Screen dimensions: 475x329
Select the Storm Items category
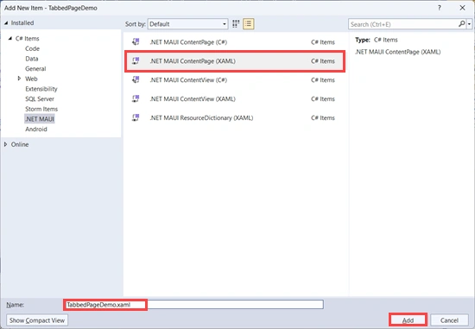point(41,109)
